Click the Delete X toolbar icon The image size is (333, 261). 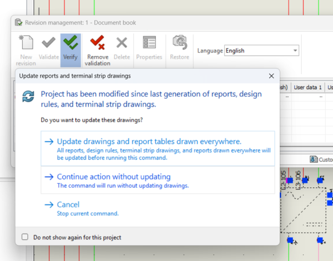[122, 43]
